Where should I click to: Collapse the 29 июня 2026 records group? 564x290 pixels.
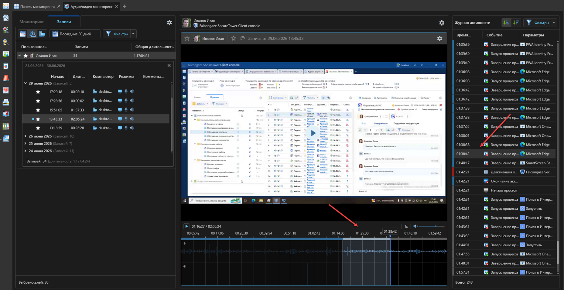pyautogui.click(x=26, y=83)
